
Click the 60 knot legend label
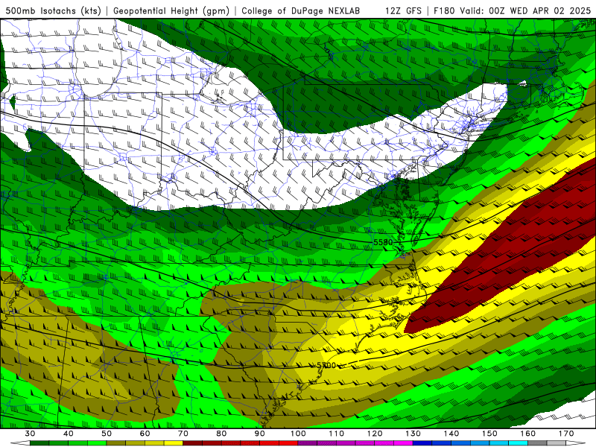(x=145, y=434)
